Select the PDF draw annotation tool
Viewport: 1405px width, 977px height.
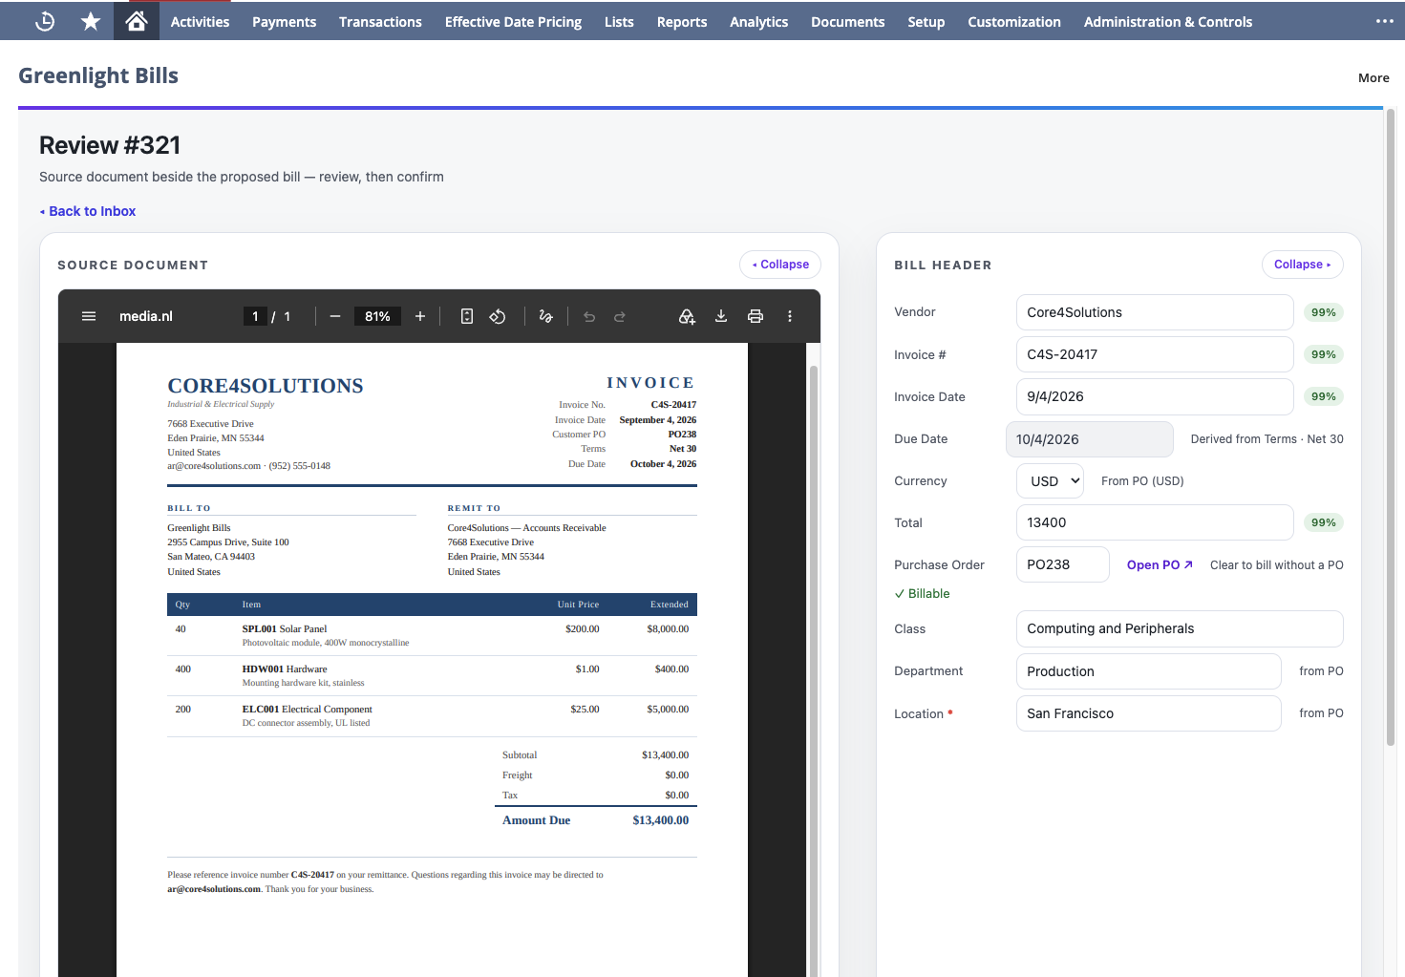(x=545, y=316)
